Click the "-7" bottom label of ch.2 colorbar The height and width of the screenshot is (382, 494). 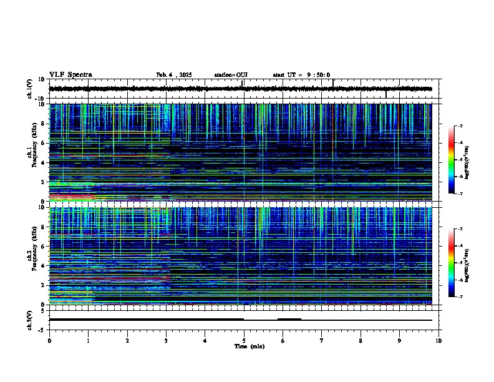click(x=460, y=297)
